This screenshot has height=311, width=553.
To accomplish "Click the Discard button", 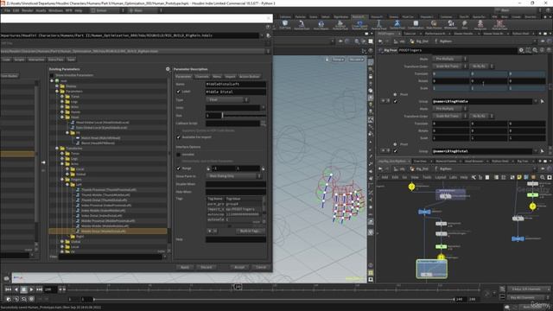I will click(206, 267).
